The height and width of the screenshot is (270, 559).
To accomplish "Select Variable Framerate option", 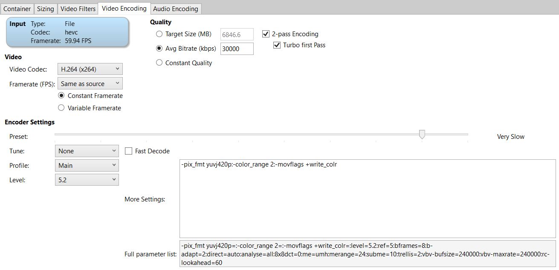I will pos(61,108).
